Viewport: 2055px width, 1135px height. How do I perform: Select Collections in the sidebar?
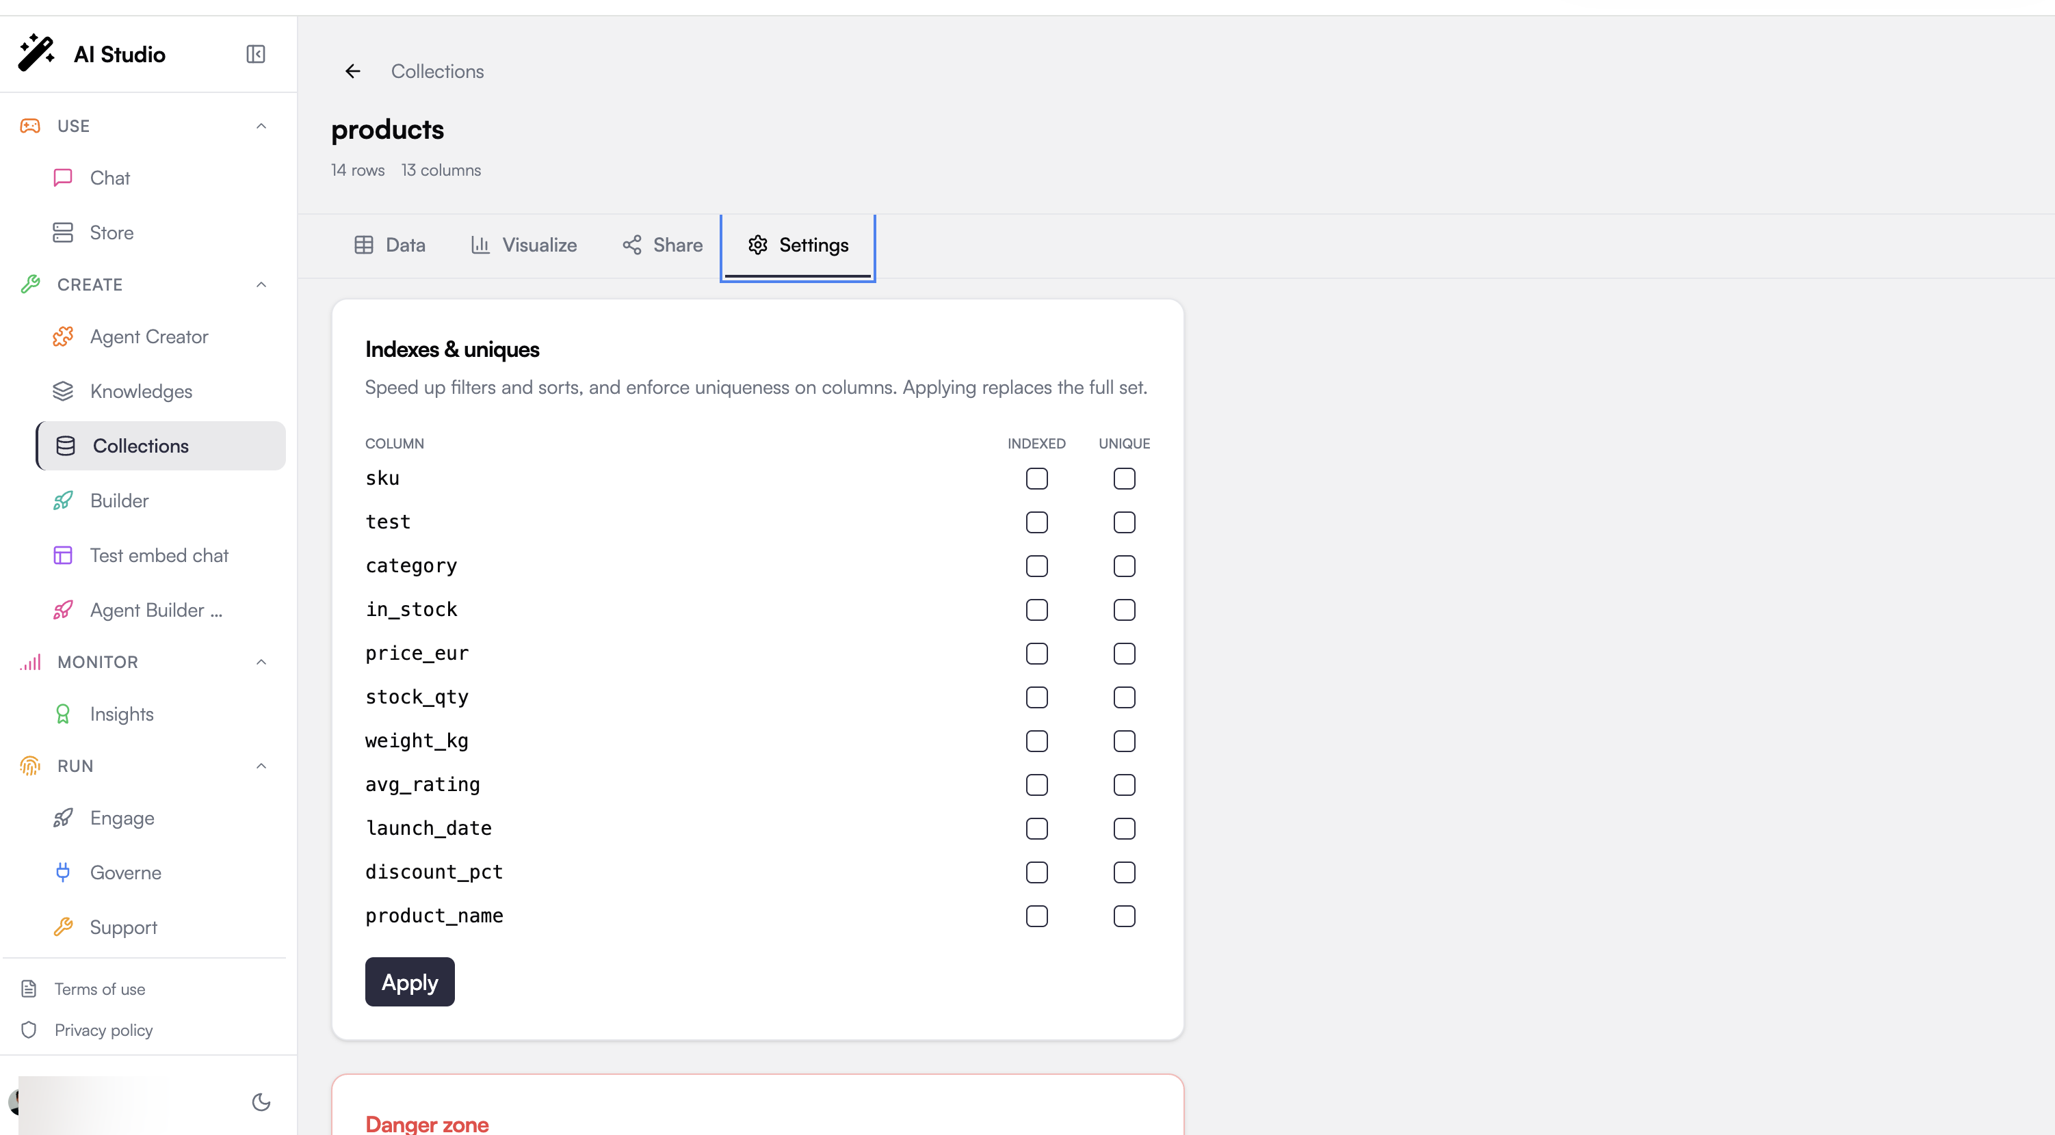click(x=160, y=446)
